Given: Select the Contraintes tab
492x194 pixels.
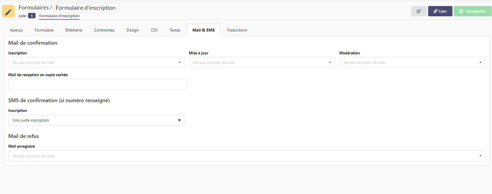Looking at the screenshot, I should click(104, 30).
